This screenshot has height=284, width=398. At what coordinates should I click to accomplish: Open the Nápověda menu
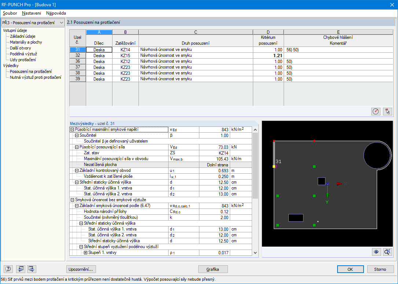56,13
